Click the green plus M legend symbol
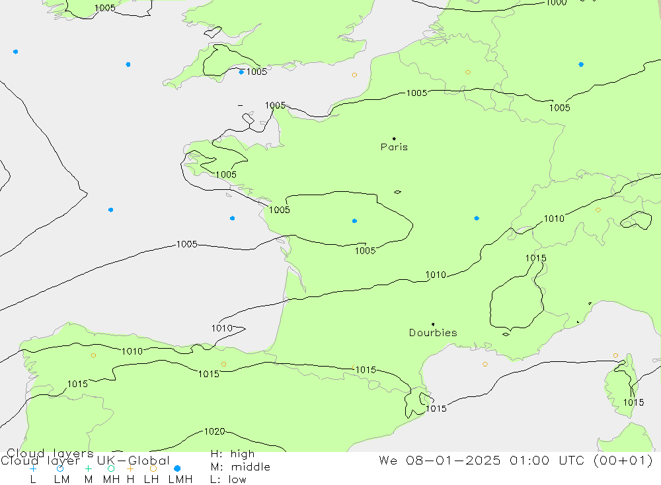The width and height of the screenshot is (661, 485). click(88, 468)
